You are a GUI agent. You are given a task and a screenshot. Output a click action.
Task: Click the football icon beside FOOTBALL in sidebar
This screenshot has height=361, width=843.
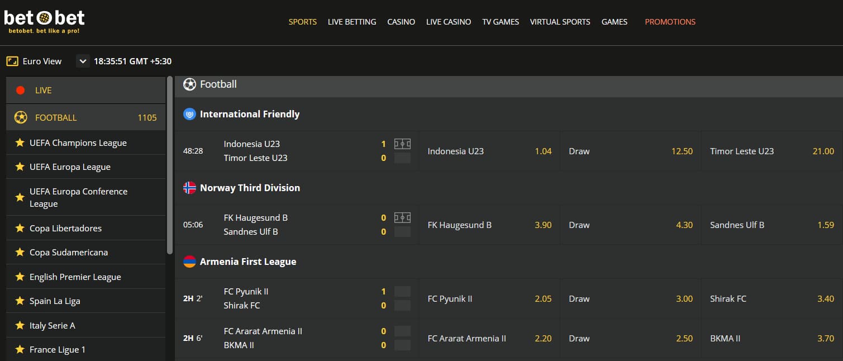coord(21,117)
